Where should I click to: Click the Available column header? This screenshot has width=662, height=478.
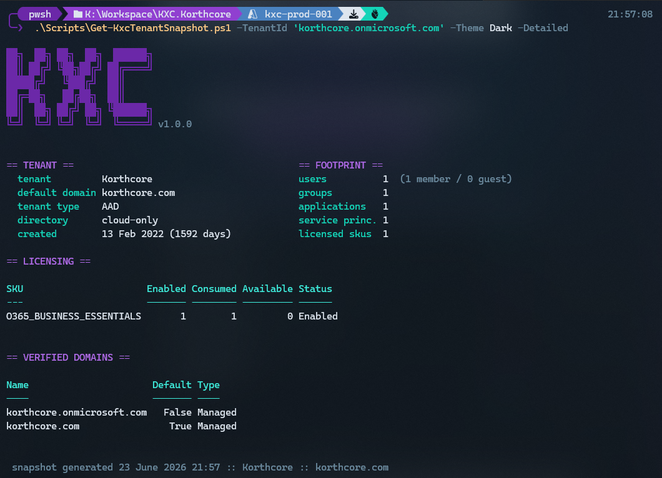[x=268, y=288]
